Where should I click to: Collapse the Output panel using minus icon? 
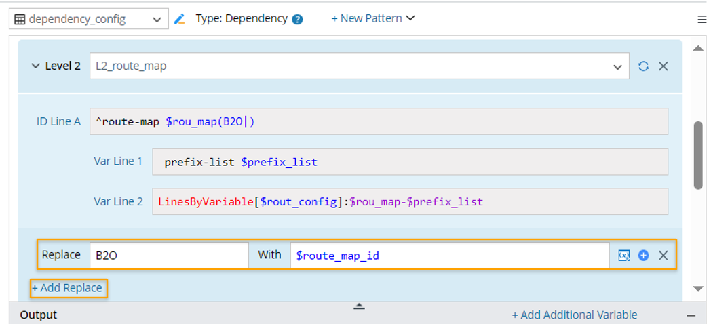pos(691,315)
